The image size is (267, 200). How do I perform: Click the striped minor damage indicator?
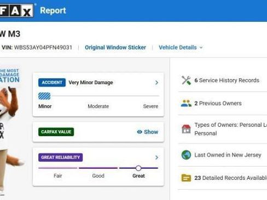(44, 96)
